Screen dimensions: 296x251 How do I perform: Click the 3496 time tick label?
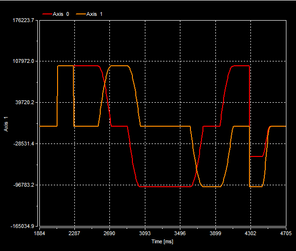coord(180,234)
